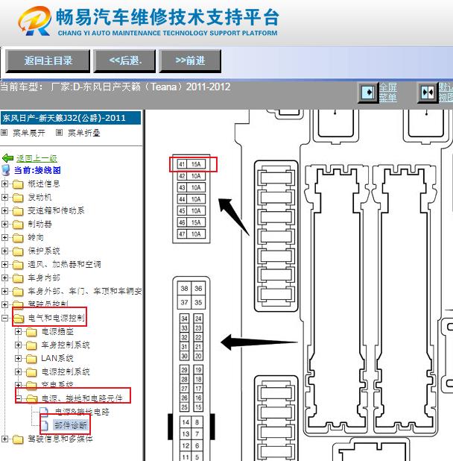Screen dimensions: 453x461
Task: Select the 部件诊断 tree item label
Action: point(71,425)
